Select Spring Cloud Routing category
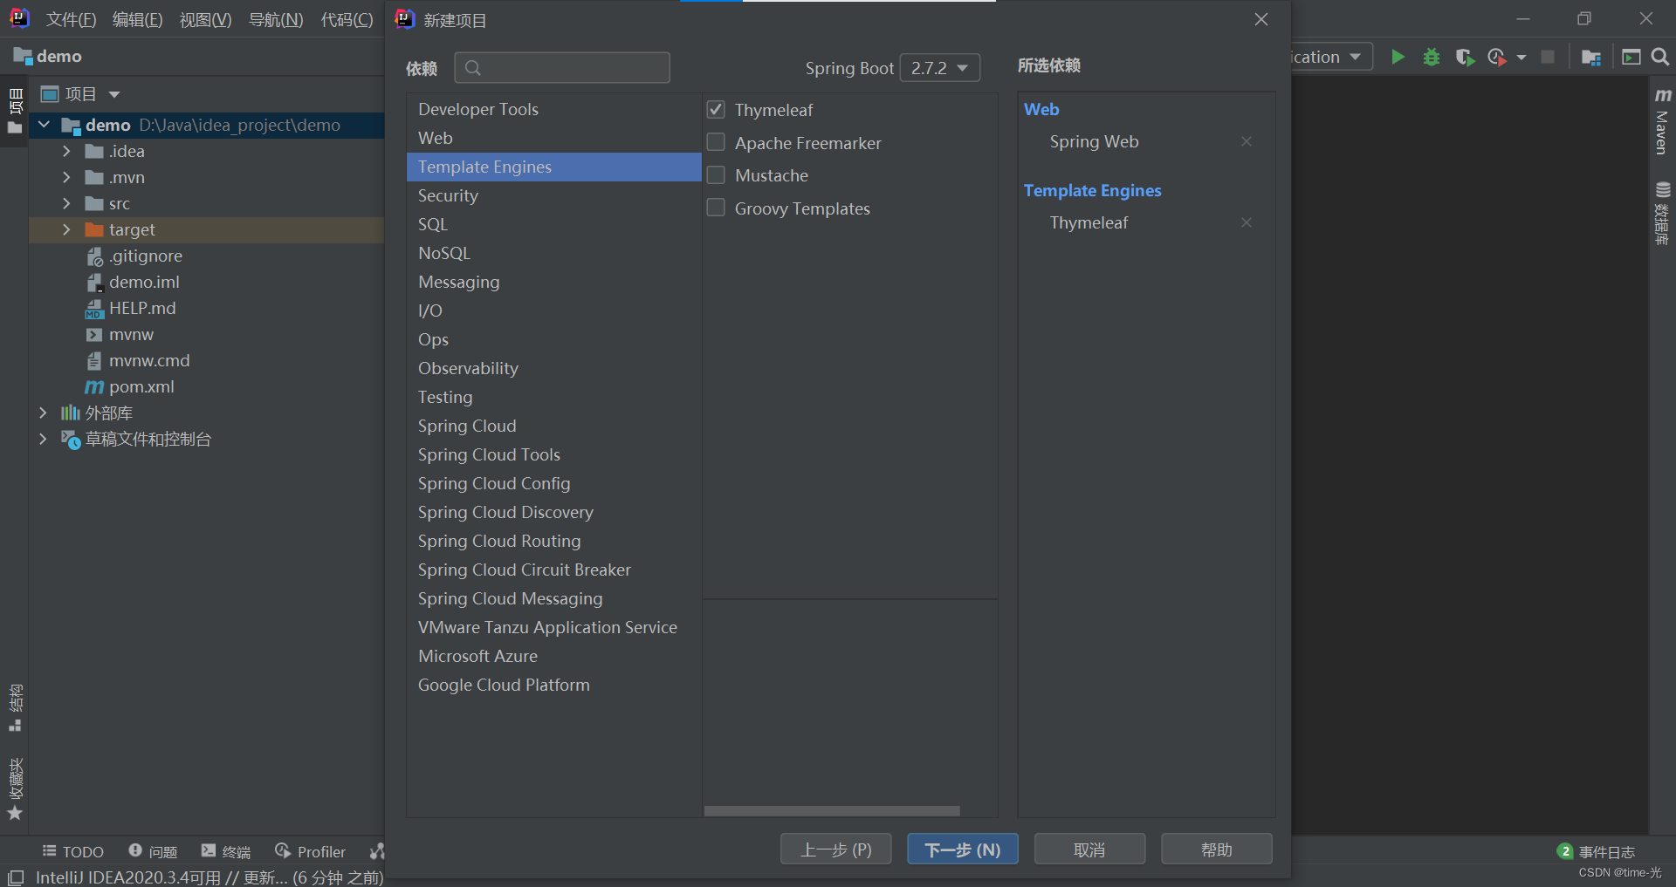 [x=554, y=541]
